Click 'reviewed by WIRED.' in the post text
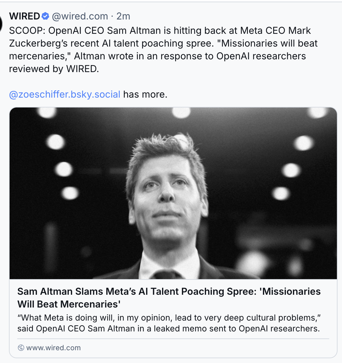Viewport: 342px width, 363px height. click(x=54, y=69)
